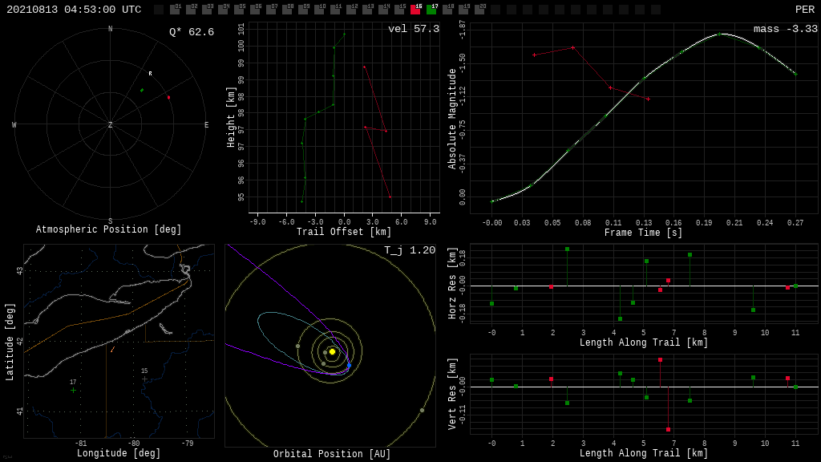The height and width of the screenshot is (462, 821).
Task: Click the yellow Sun in orbital plot
Action: 332,351
